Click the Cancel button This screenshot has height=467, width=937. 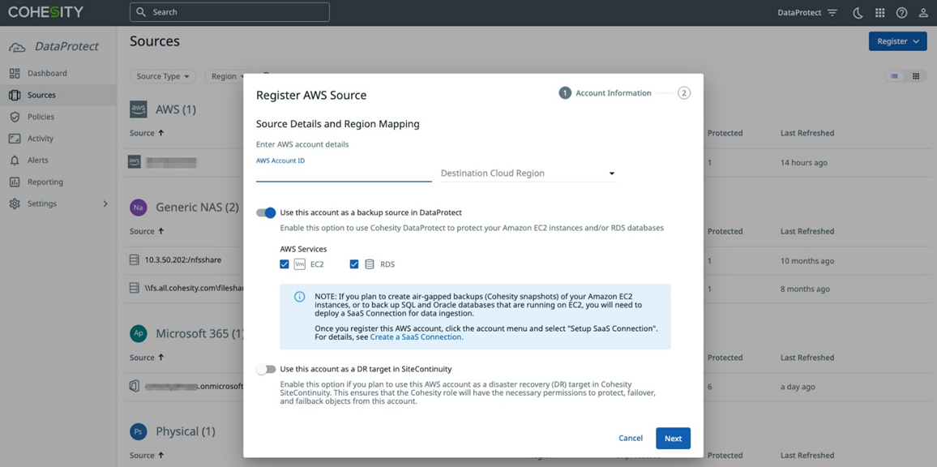(631, 439)
